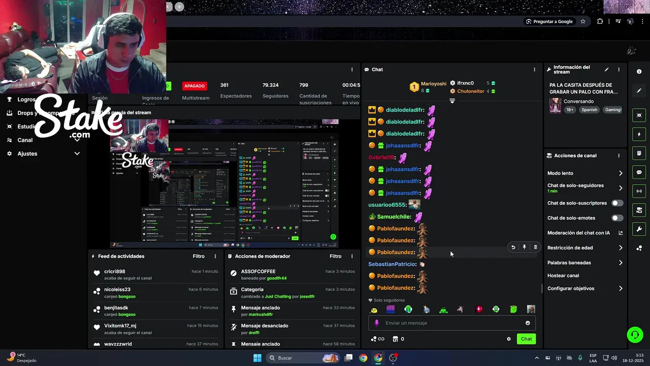
Task: Click the pencil edit icon in right sidebar
Action: tap(639, 90)
